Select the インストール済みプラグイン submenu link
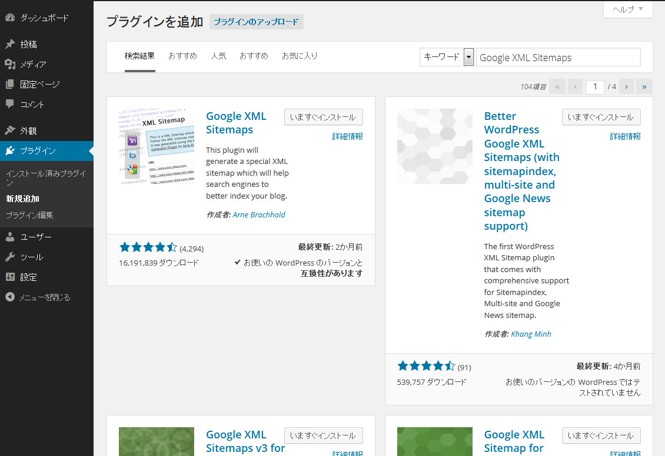 [46, 178]
